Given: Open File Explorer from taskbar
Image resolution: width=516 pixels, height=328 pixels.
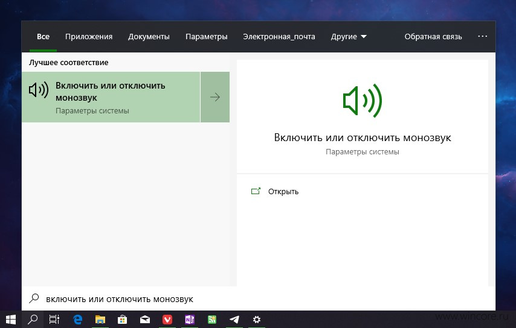Looking at the screenshot, I should [x=100, y=320].
